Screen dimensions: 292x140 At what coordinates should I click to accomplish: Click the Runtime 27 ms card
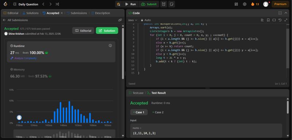(x=61, y=52)
